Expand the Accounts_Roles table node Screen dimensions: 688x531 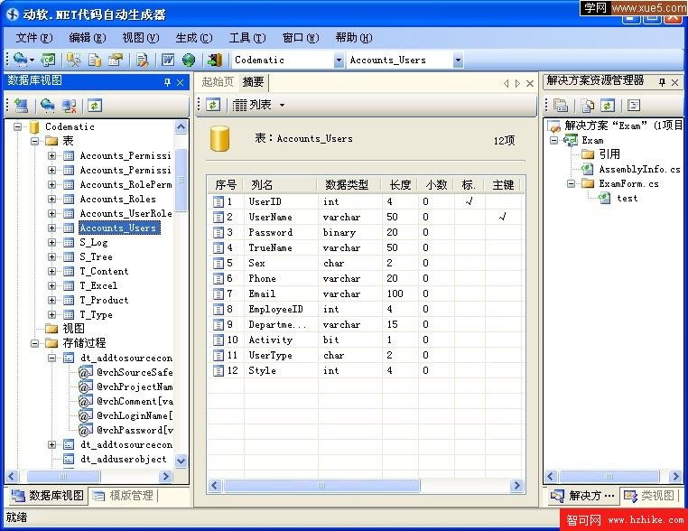pos(51,200)
